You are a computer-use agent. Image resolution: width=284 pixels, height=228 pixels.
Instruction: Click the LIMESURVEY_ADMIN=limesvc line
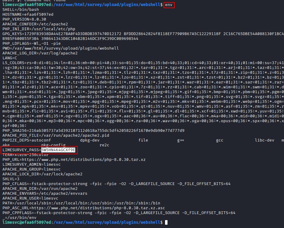click(32, 164)
